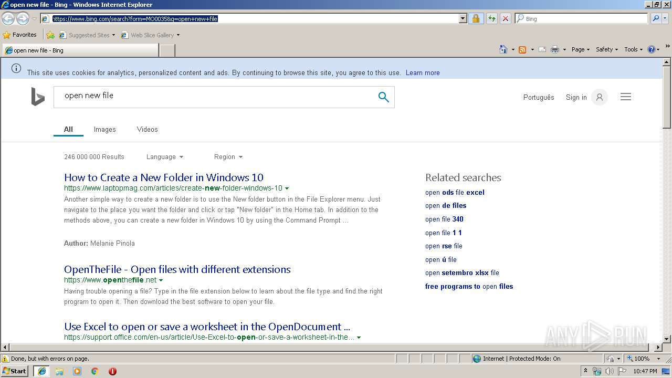
Task: Click the Bing logo
Action: coord(38,97)
